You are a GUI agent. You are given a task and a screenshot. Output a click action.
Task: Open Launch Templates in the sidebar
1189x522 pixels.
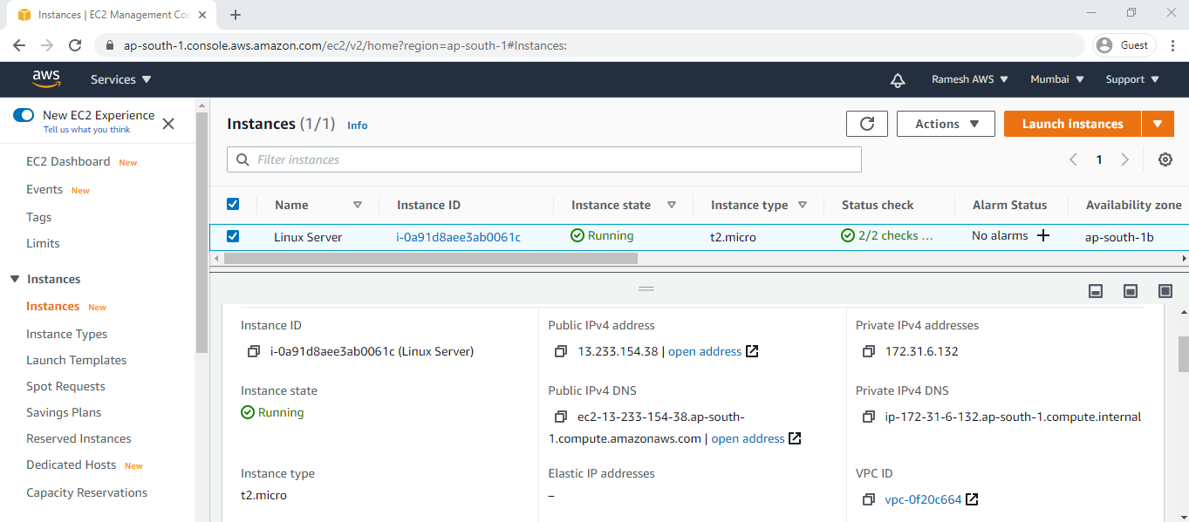pyautogui.click(x=76, y=360)
